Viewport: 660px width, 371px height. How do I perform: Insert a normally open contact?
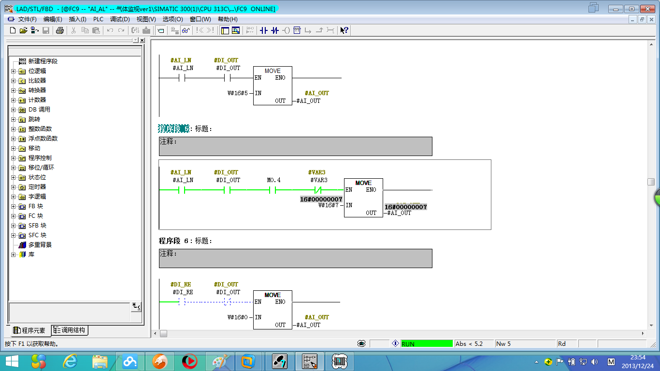click(x=263, y=30)
